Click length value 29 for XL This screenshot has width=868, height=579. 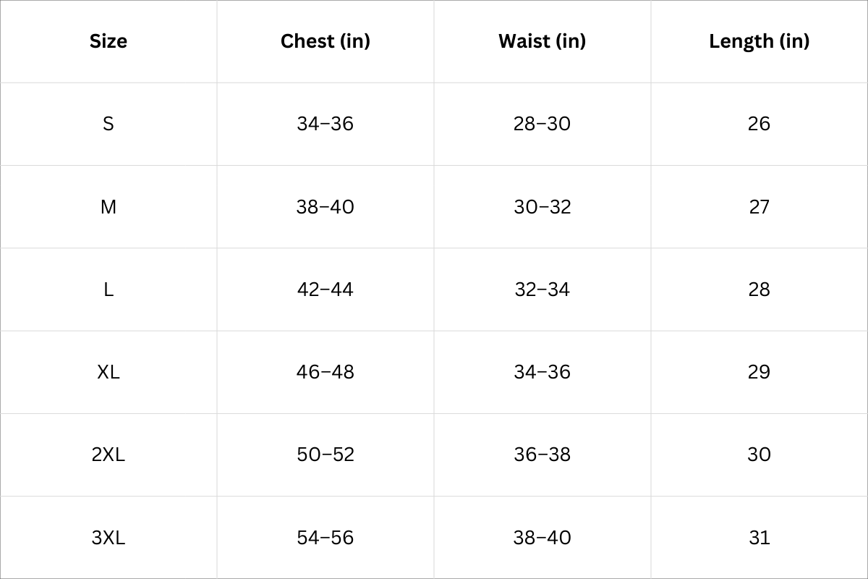point(759,372)
